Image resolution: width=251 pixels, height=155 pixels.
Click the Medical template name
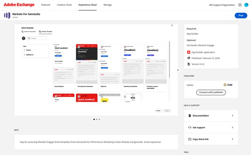coord(103,86)
